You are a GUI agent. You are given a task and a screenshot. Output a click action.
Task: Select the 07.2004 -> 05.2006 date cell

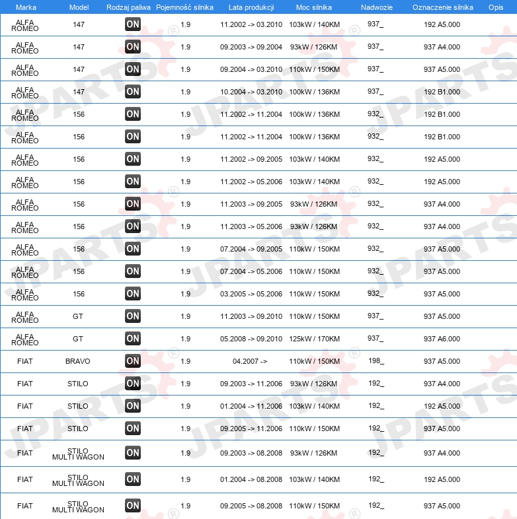[251, 271]
